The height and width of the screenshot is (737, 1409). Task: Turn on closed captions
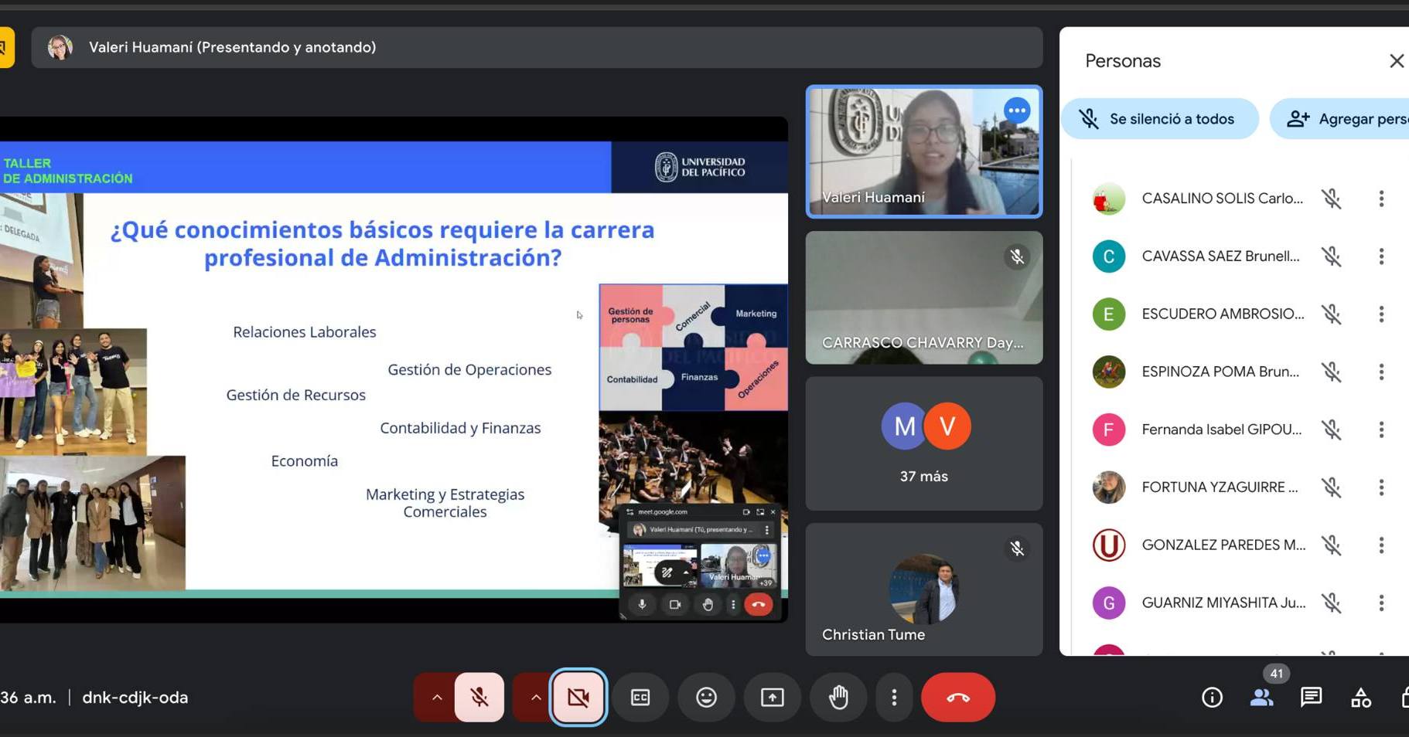coord(640,698)
